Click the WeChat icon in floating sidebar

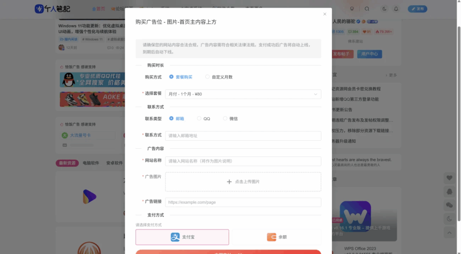coord(449,205)
